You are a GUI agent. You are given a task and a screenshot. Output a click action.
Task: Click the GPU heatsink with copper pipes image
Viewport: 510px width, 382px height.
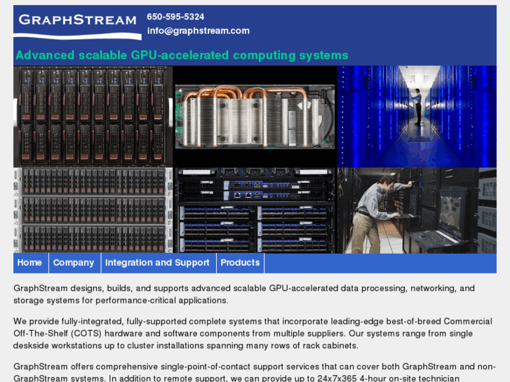255,117
